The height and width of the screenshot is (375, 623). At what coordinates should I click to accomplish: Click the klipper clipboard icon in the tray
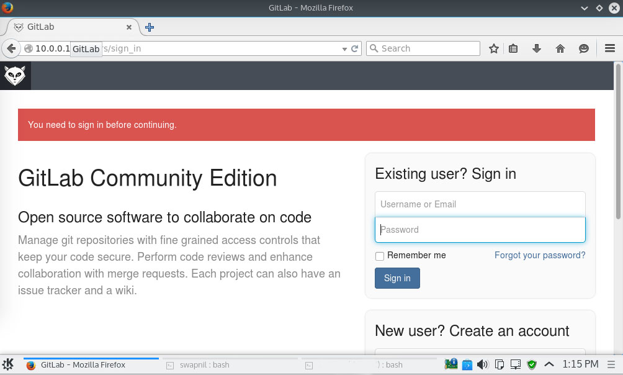click(x=500, y=364)
